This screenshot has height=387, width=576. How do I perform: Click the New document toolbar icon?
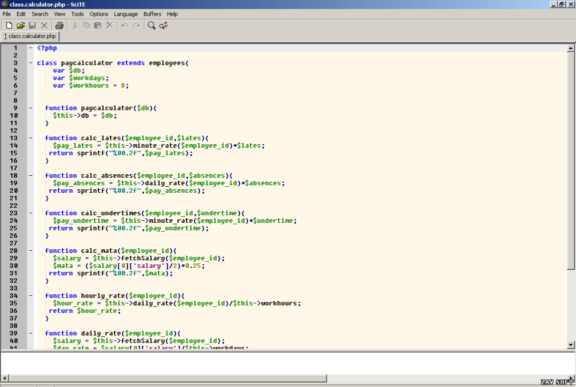point(9,26)
